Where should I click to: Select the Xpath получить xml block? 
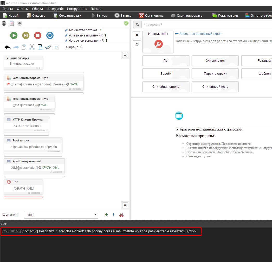point(34,166)
